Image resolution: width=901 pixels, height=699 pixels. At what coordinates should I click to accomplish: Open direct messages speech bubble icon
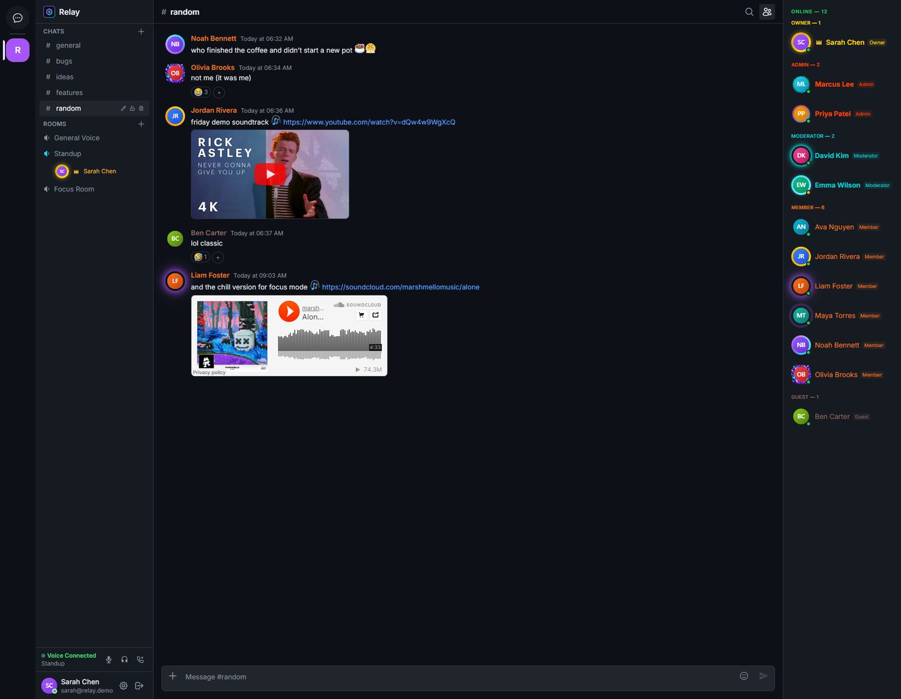17,18
